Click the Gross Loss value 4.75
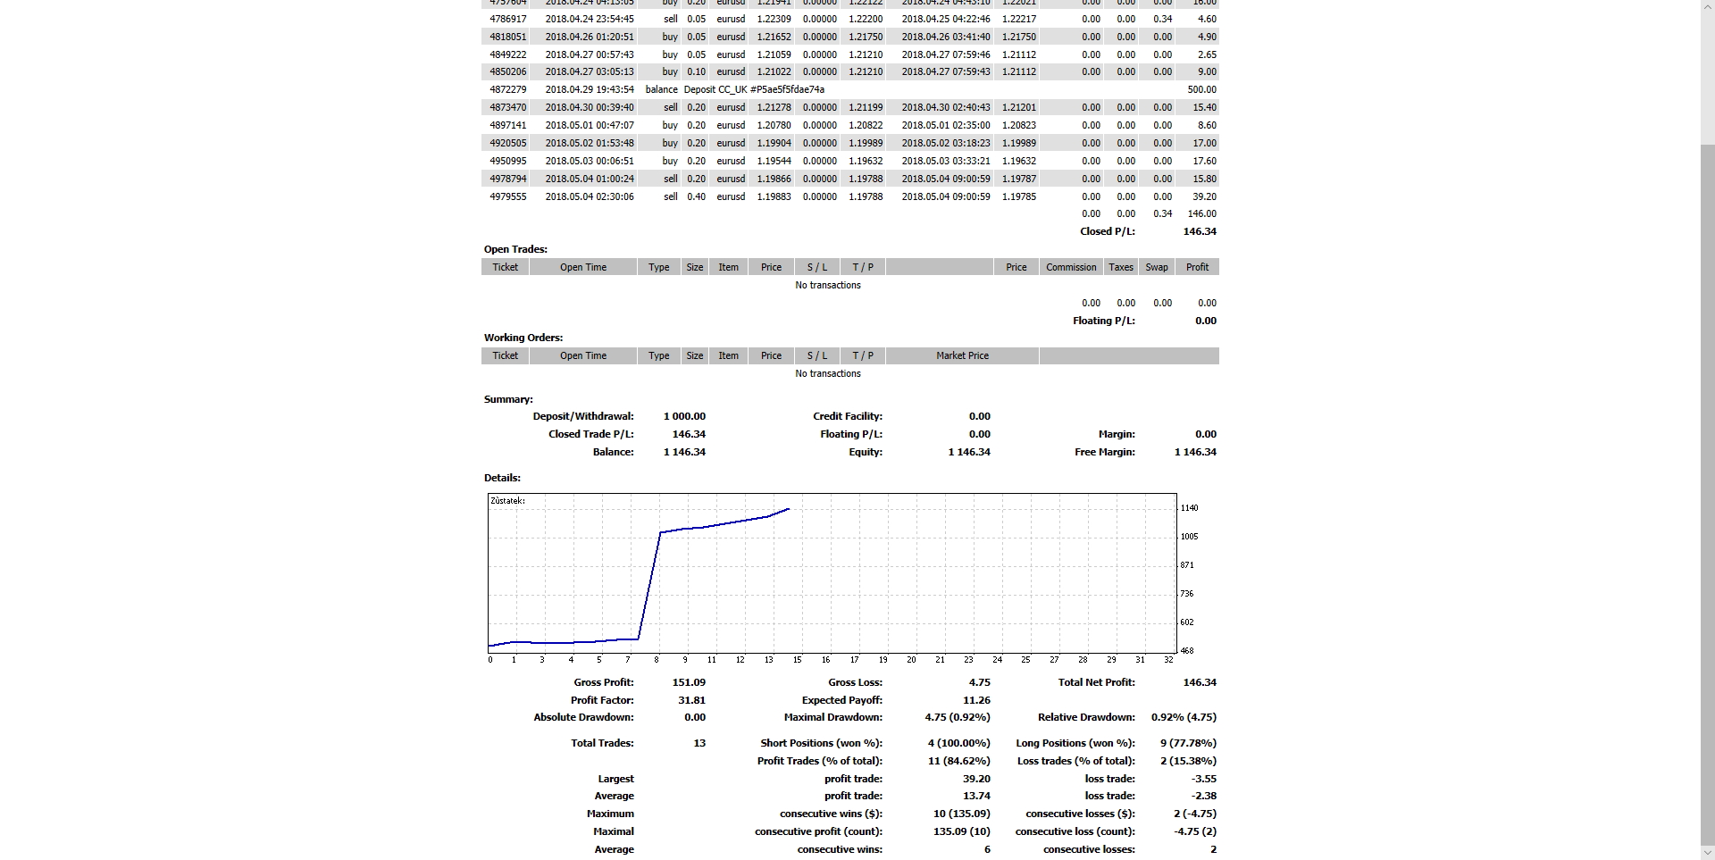Viewport: 1715px width, 860px height. [x=980, y=682]
